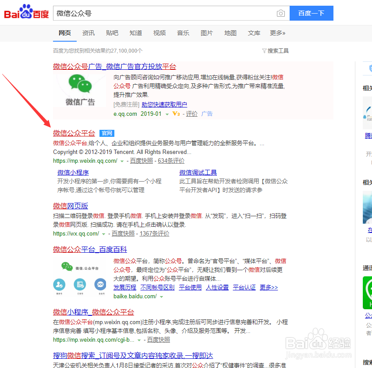Switch to the 文库 tab

pyautogui.click(x=254, y=33)
